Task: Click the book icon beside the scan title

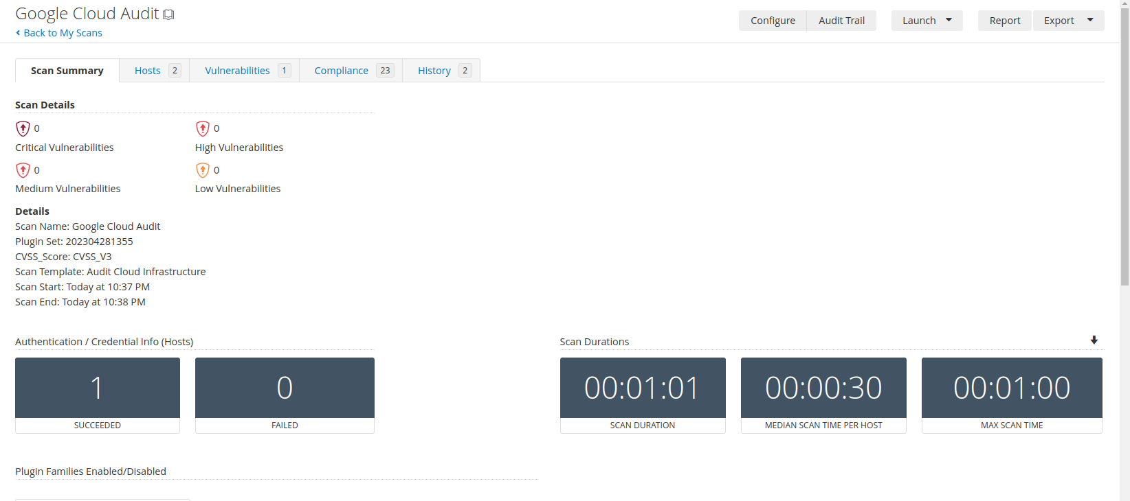Action: tap(168, 14)
